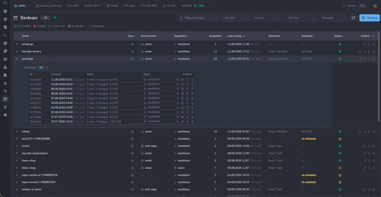The width and height of the screenshot is (381, 197).
Task: Toggle the 0 scheduled filter
Action: 97,26
